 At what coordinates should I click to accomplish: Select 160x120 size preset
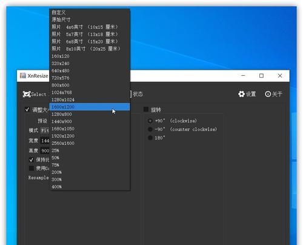point(90,56)
